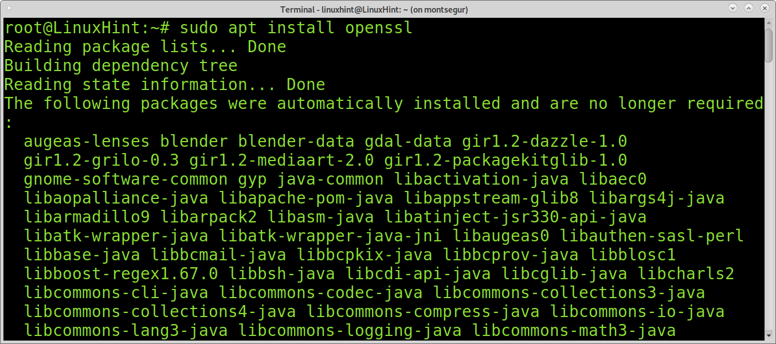
Task: Click the scrollbar down arrow
Action: [769, 335]
